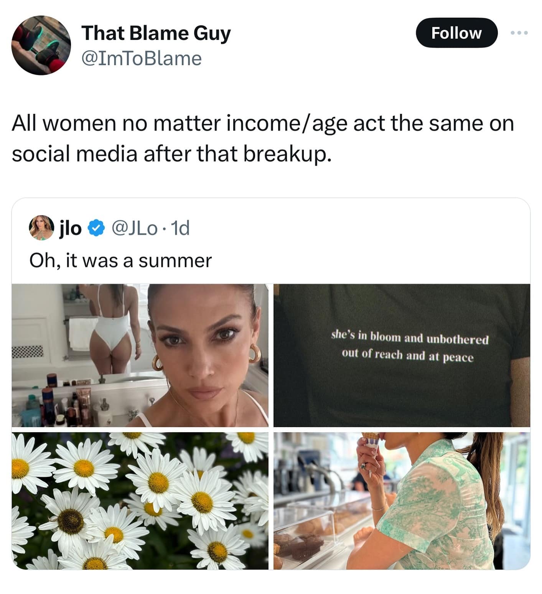Open That Blame Guy's profile picture
Viewport: 542px width, 594px height.
(x=41, y=45)
